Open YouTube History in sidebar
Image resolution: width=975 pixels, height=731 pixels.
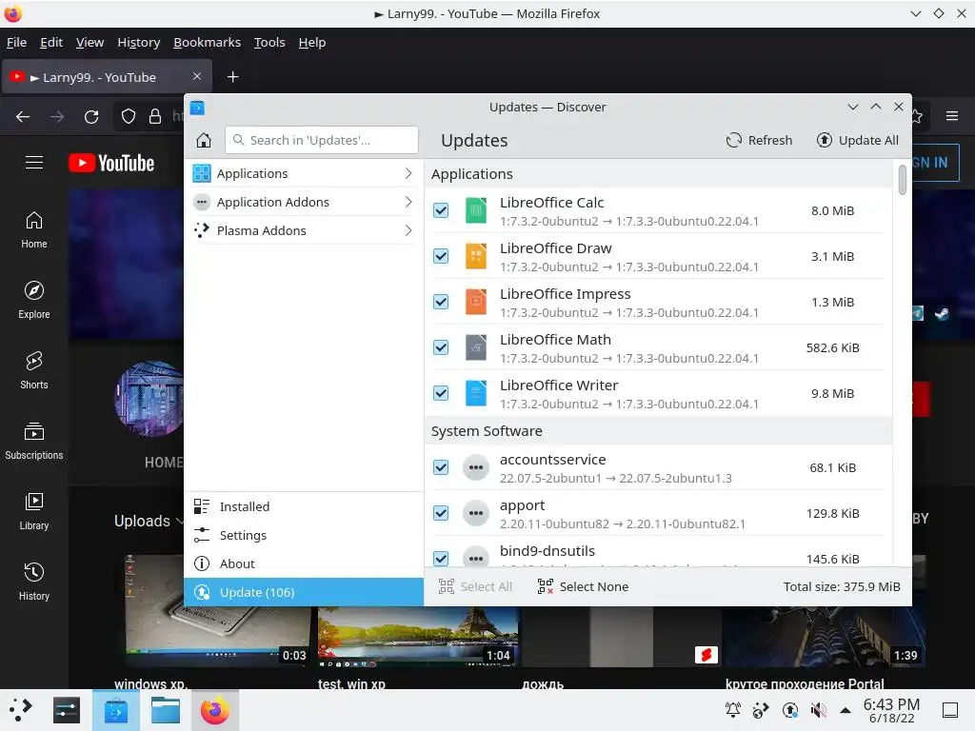(x=34, y=582)
